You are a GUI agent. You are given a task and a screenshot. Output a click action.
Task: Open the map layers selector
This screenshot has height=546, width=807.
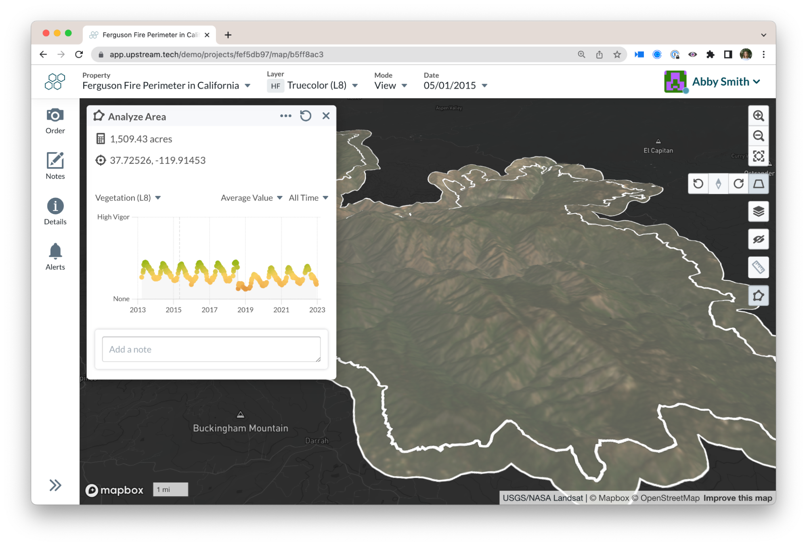point(759,211)
